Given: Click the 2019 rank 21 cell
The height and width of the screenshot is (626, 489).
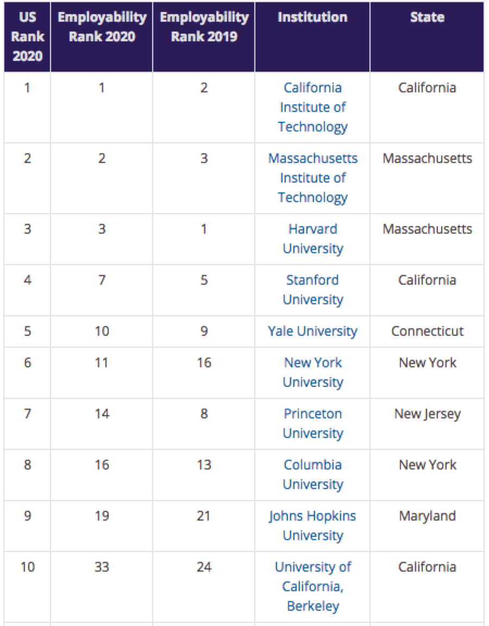Looking at the screenshot, I should pos(204,526).
